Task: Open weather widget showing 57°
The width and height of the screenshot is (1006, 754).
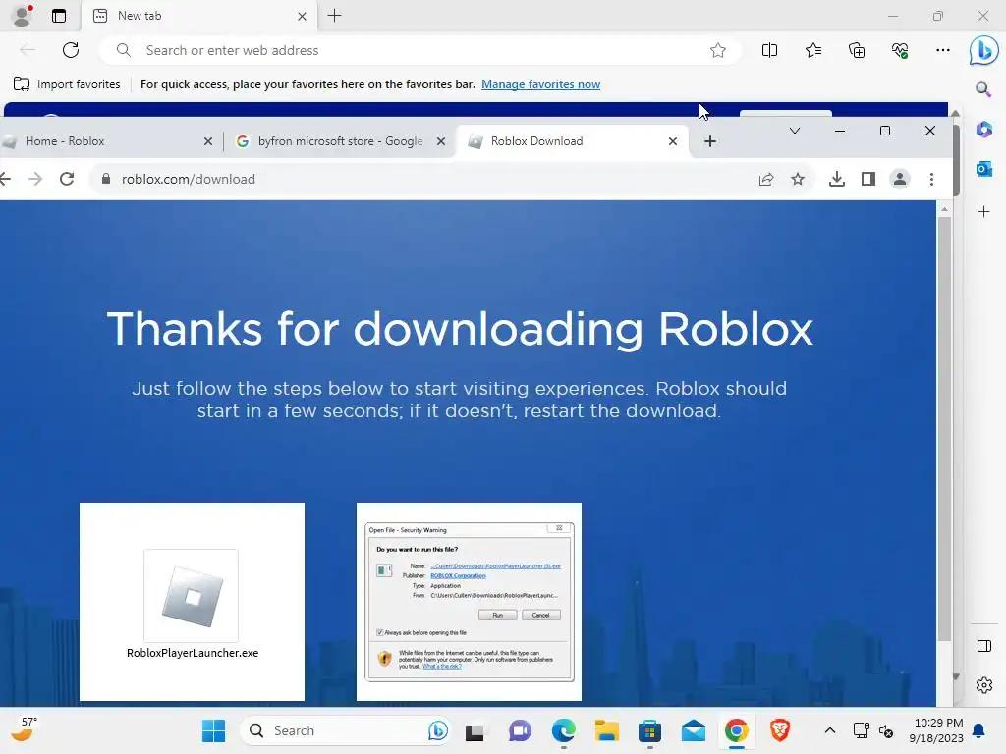Action: (26, 729)
